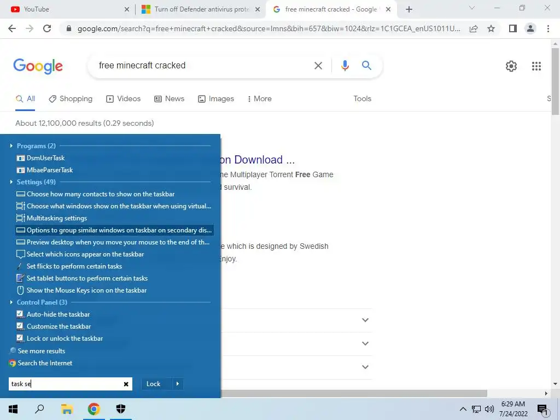Open Google quick settings gear
The height and width of the screenshot is (420, 560).
(x=511, y=66)
